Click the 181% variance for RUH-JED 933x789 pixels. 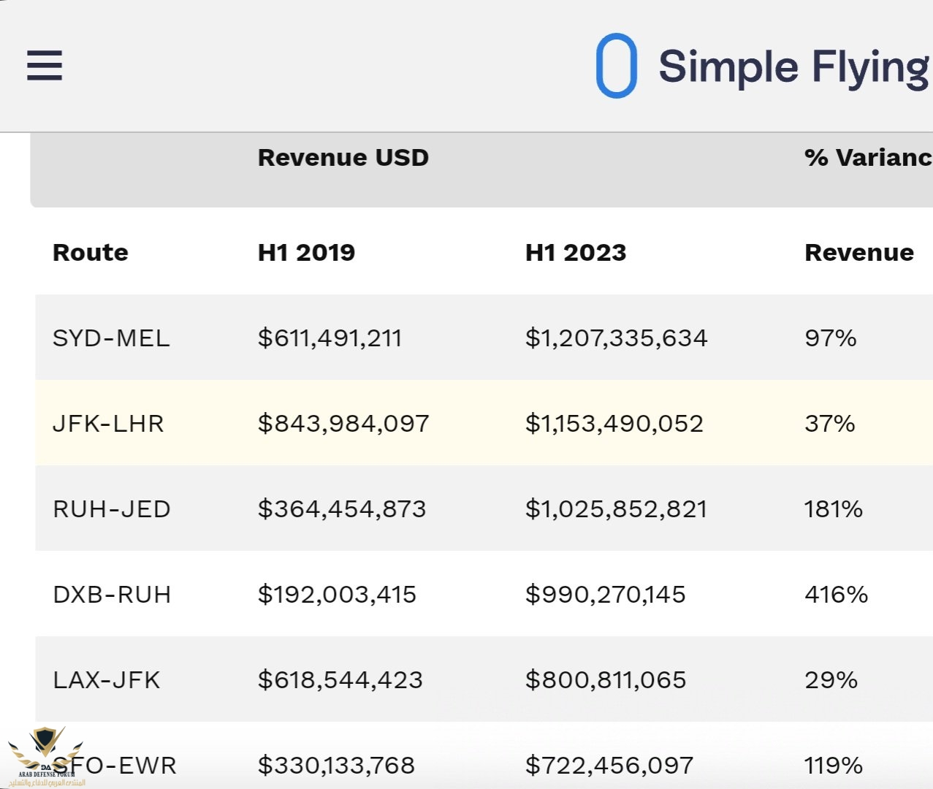pyautogui.click(x=834, y=509)
